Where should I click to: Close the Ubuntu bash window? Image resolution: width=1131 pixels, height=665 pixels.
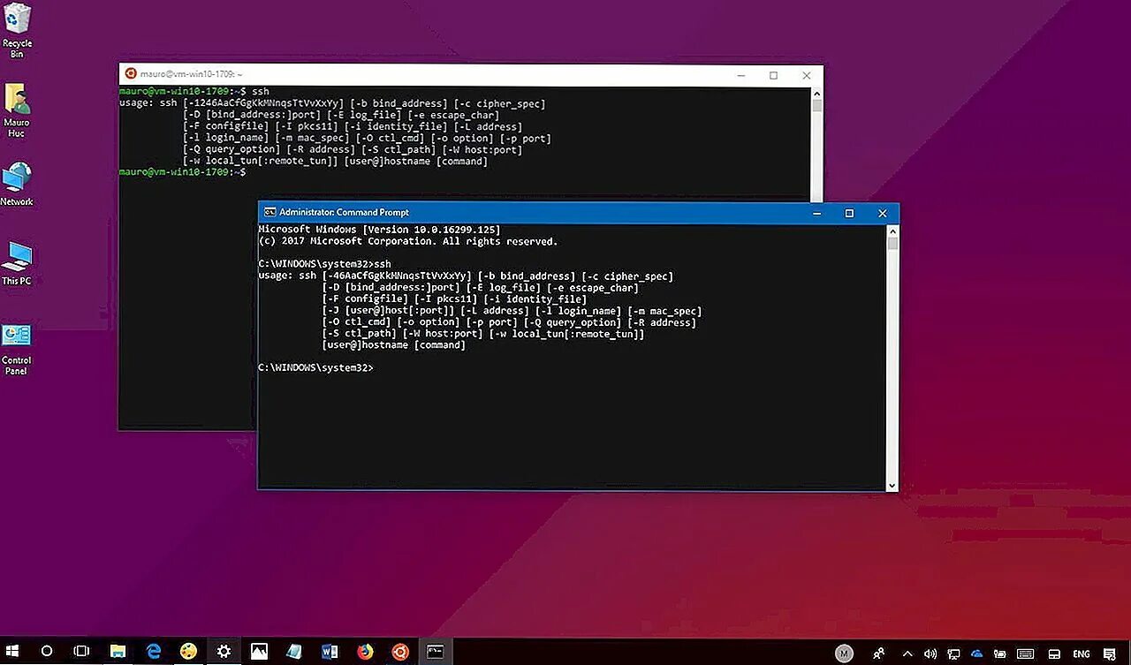(807, 75)
